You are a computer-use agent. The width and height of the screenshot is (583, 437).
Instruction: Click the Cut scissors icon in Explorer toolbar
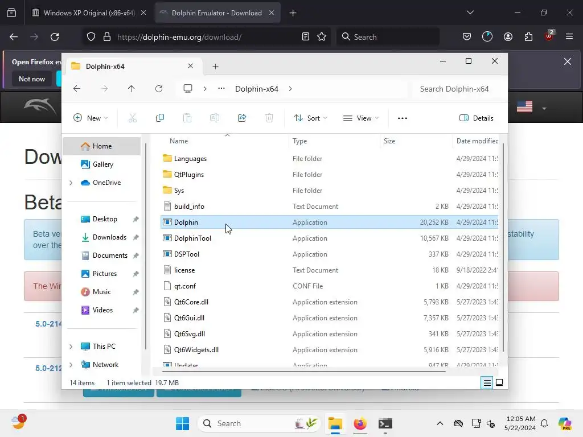133,118
